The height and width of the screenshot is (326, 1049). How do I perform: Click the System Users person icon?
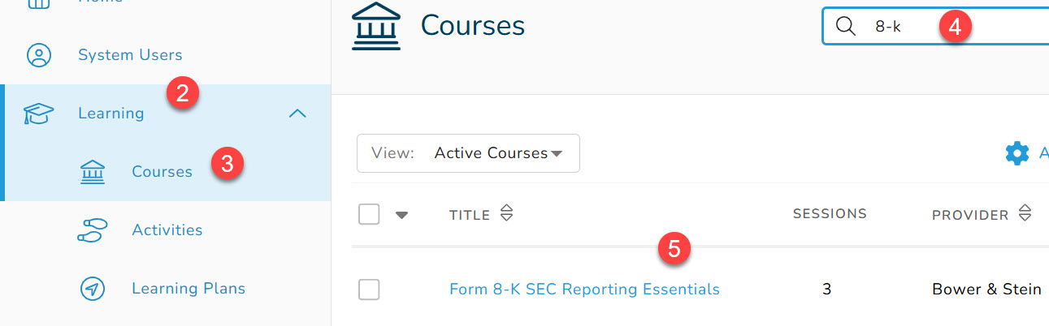coord(39,55)
